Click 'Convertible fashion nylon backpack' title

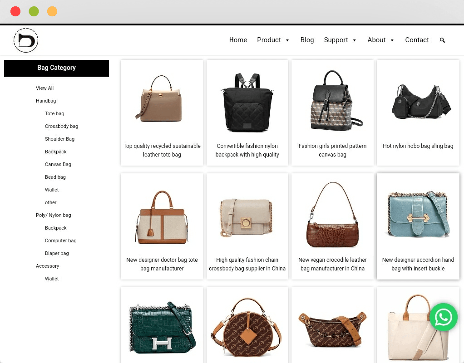tap(247, 150)
